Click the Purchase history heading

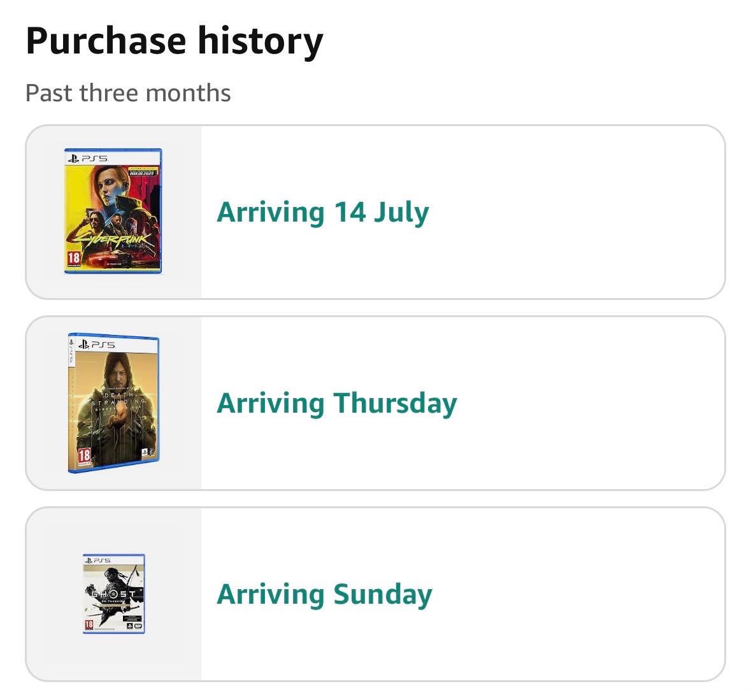pyautogui.click(x=175, y=41)
